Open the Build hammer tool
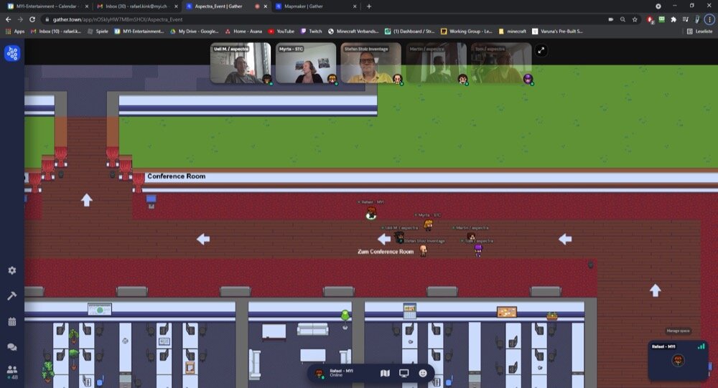The image size is (718, 388). point(12,295)
